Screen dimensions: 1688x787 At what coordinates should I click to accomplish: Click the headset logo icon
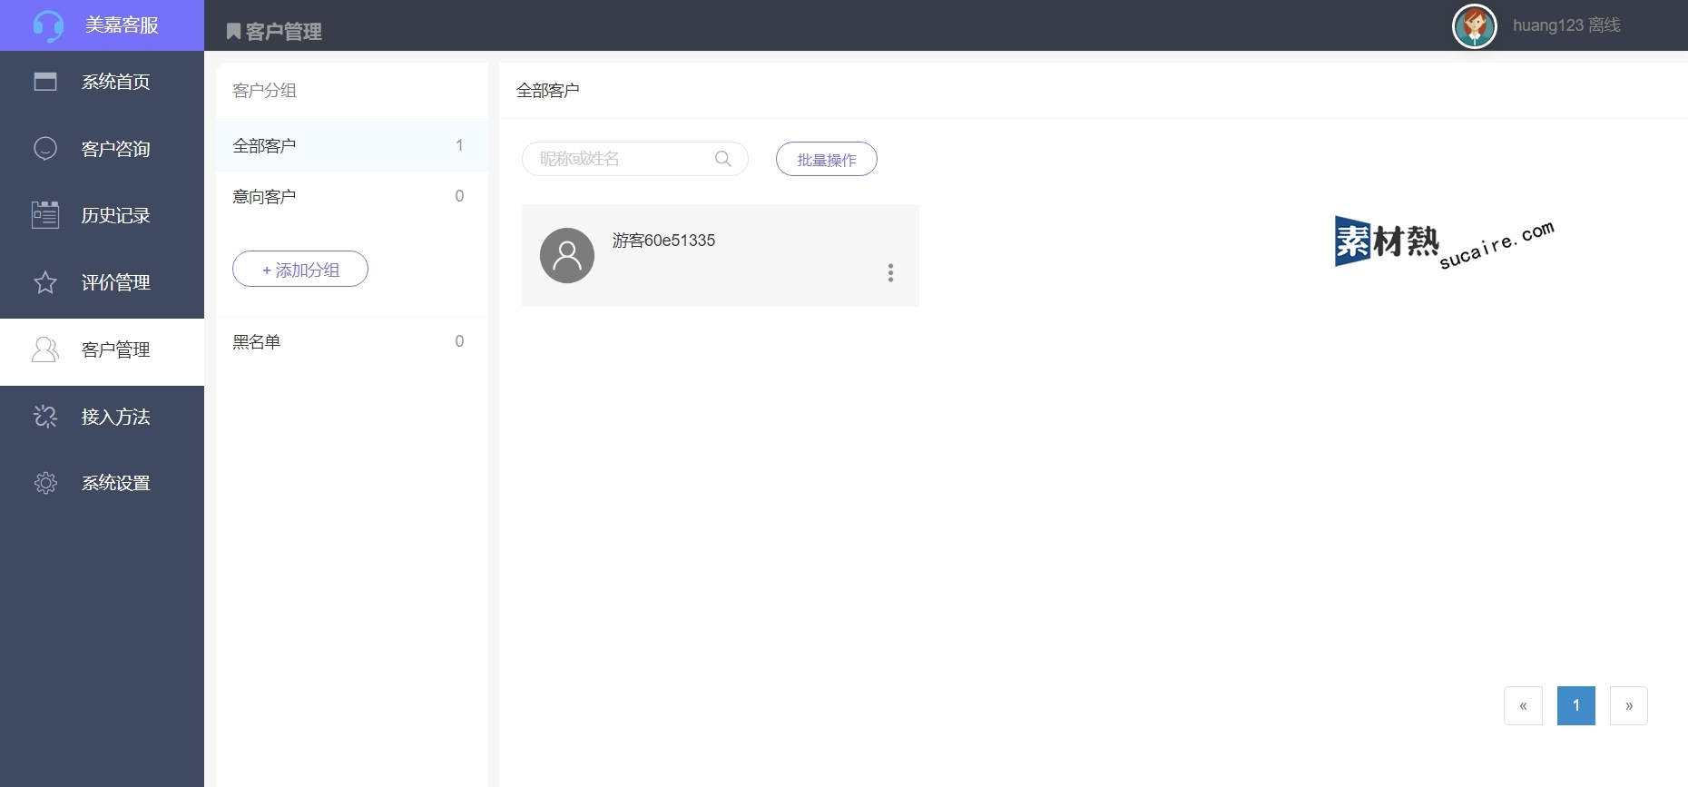coord(48,25)
